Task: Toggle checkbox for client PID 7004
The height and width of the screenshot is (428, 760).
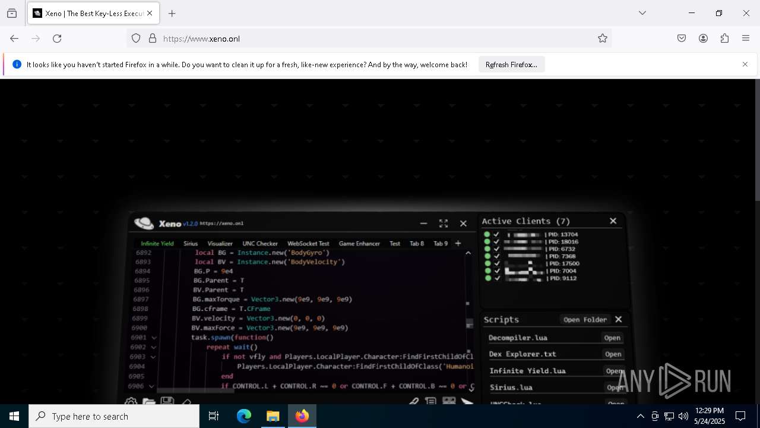Action: coord(497,271)
